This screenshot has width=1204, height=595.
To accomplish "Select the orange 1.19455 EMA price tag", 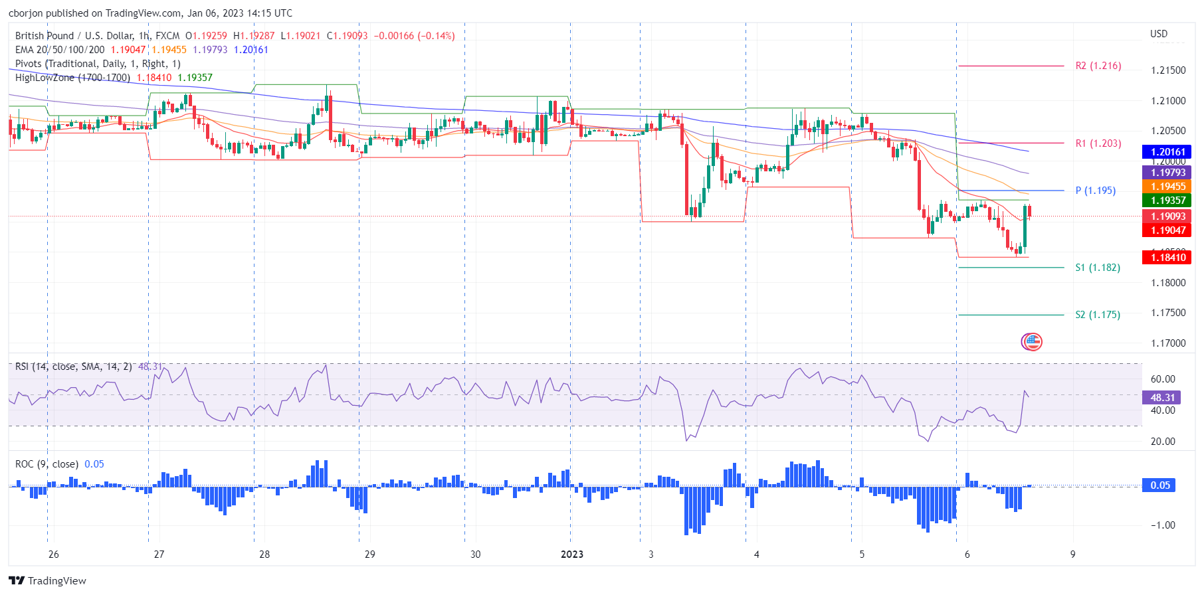I will click(x=1167, y=187).
